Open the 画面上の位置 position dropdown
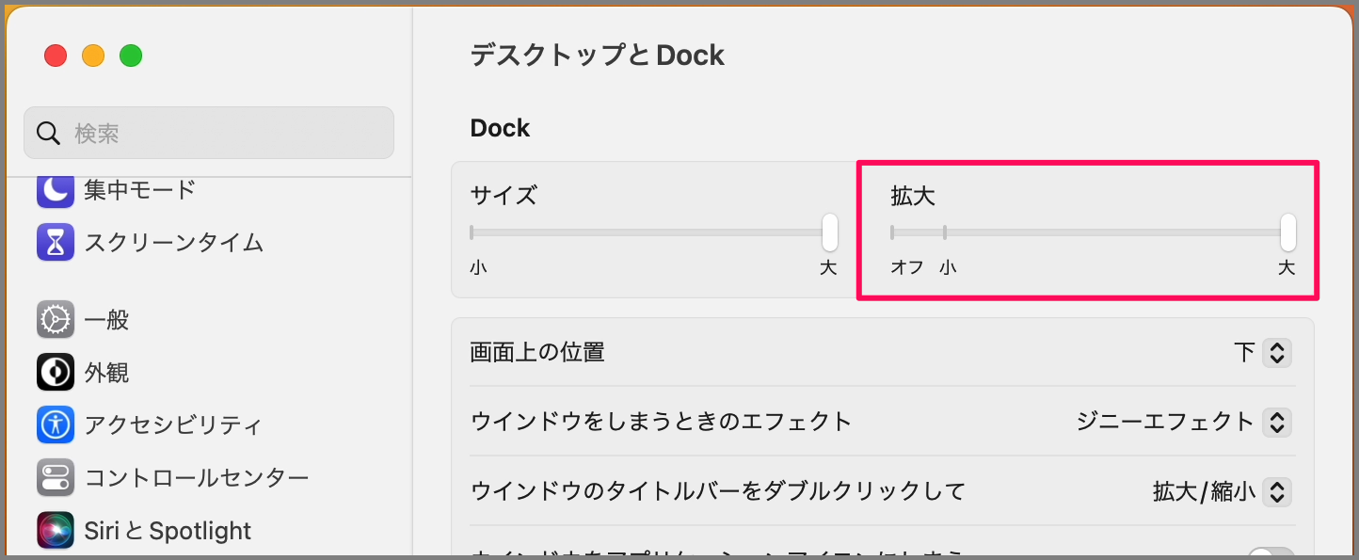 (x=1277, y=353)
